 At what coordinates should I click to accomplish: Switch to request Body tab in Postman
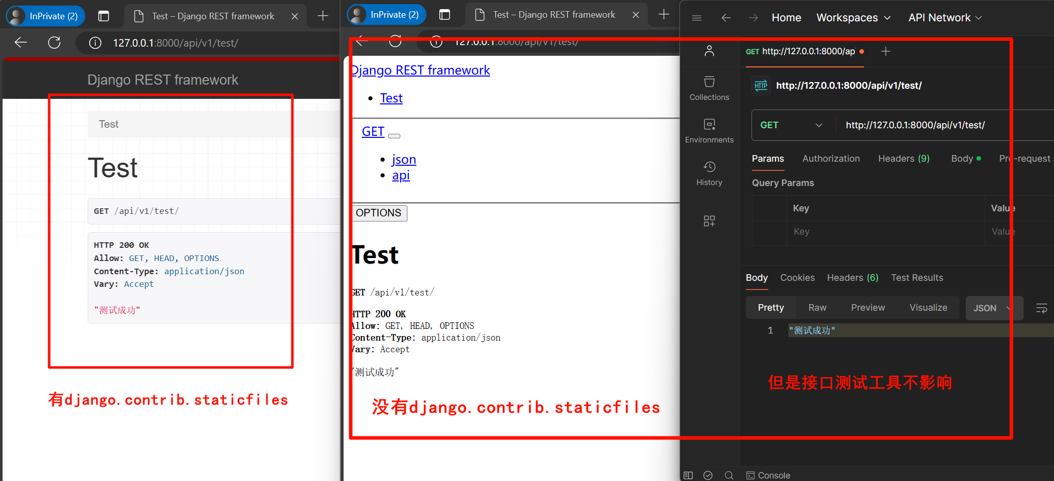point(966,159)
